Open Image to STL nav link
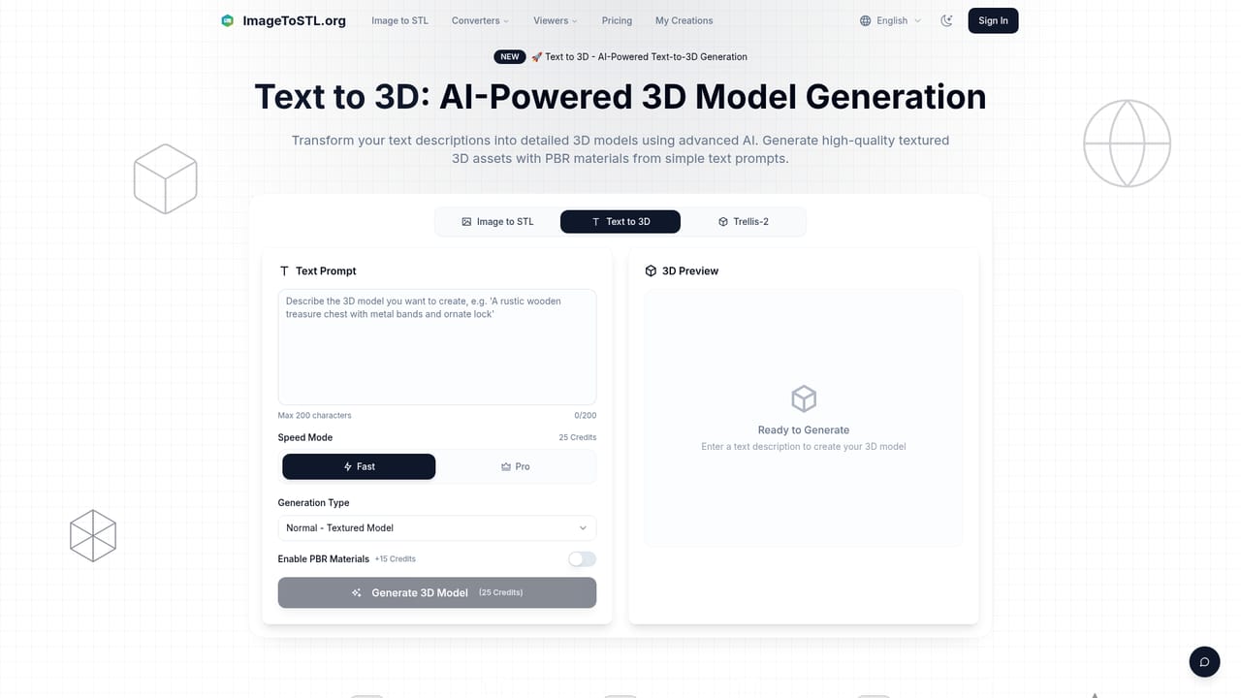1241x698 pixels. pos(399,20)
